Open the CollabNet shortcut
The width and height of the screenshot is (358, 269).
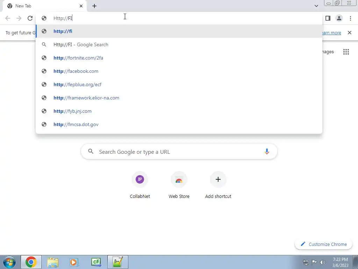(x=140, y=185)
